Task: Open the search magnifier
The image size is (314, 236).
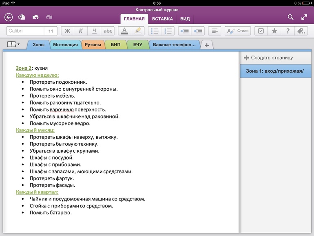Action: tap(291, 17)
